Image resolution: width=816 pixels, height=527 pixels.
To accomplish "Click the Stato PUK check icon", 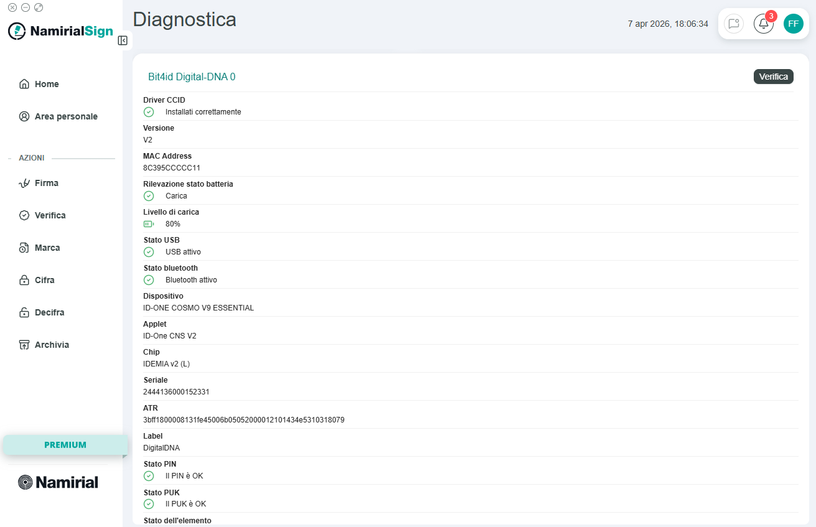I will (149, 504).
